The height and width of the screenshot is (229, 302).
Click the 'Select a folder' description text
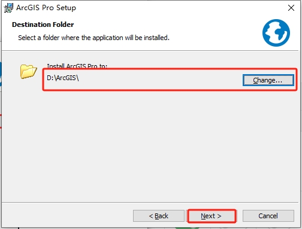point(93,38)
